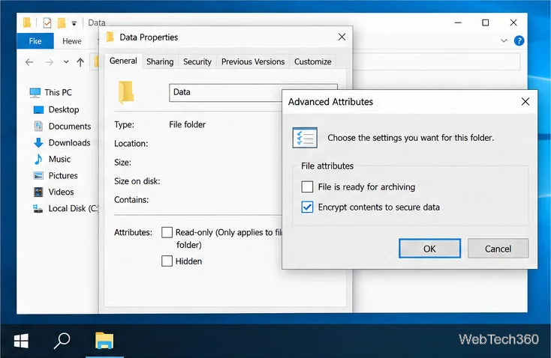Viewport: 551px width, 358px height.
Task: Click the Desktop icon in sidebar
Action: click(x=38, y=110)
